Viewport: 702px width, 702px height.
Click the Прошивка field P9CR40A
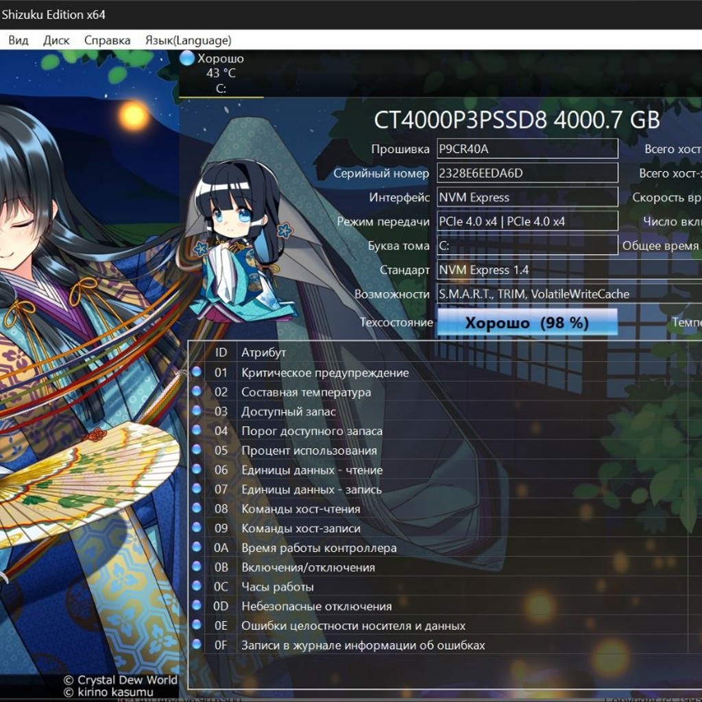(x=527, y=149)
